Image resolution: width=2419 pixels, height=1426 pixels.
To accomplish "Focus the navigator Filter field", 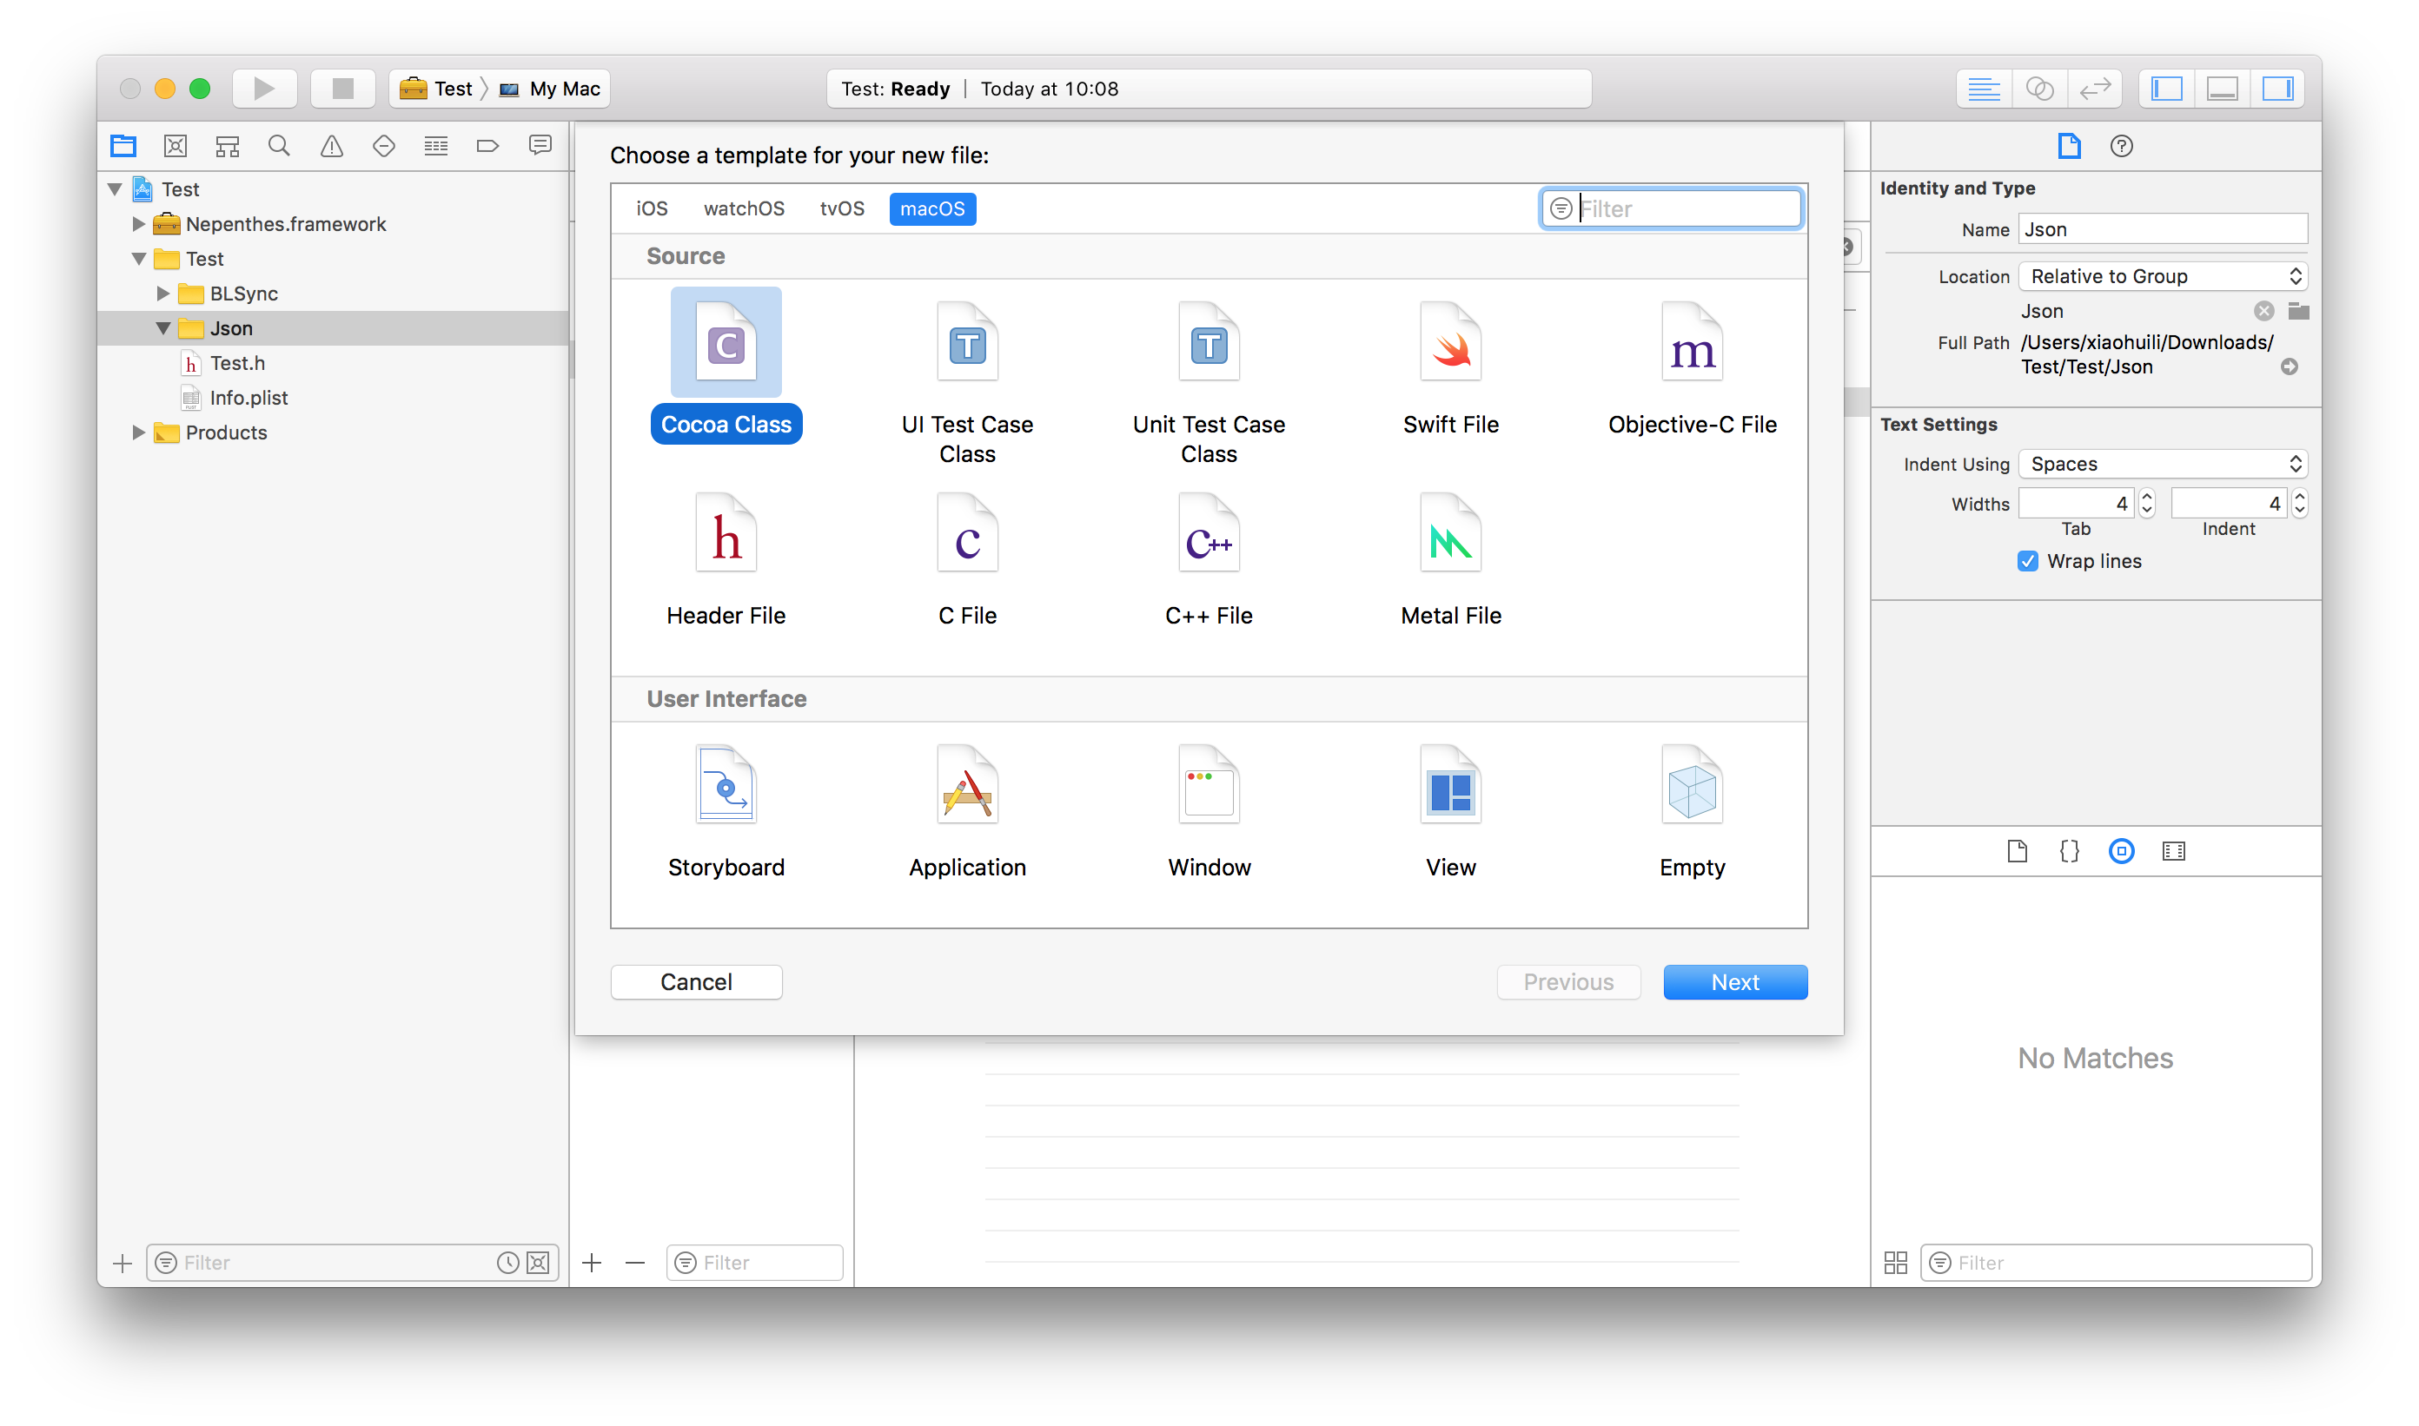I will (352, 1263).
